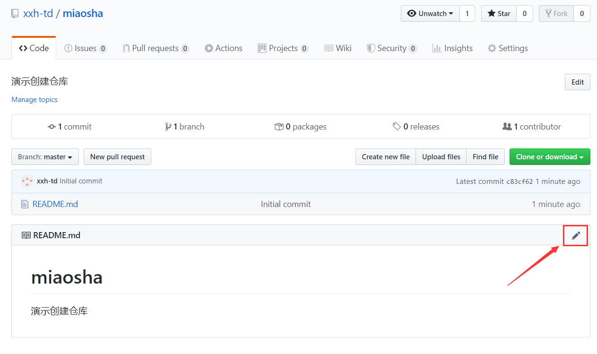Click Initial commit message in README.md row
This screenshot has width=597, height=354.
point(286,204)
